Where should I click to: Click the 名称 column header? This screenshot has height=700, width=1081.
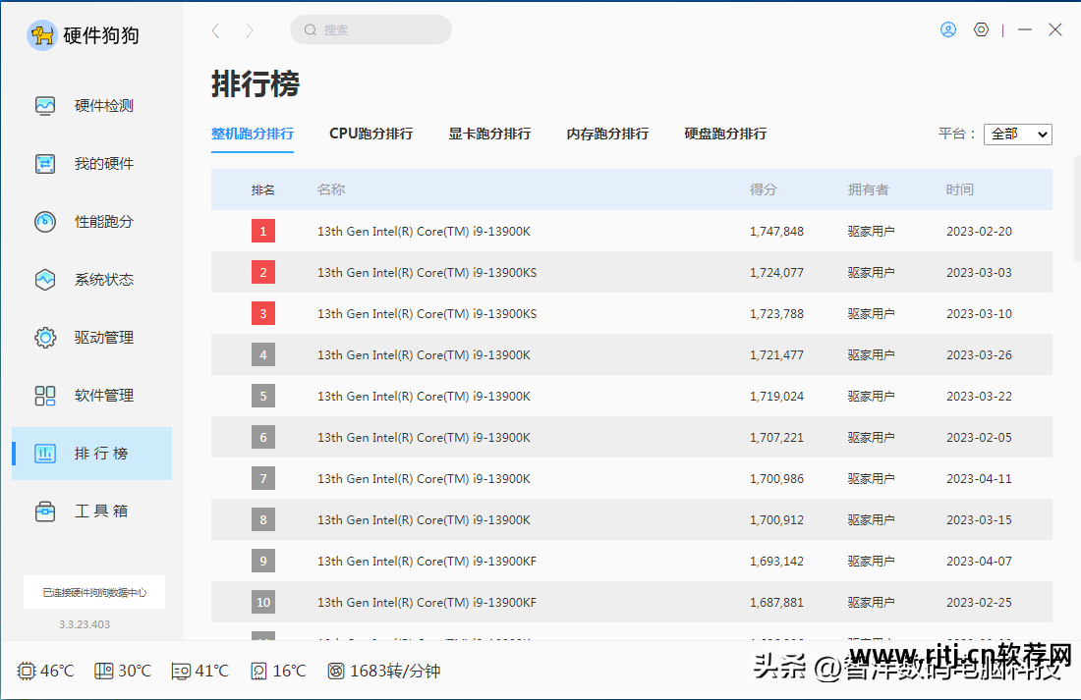[331, 189]
